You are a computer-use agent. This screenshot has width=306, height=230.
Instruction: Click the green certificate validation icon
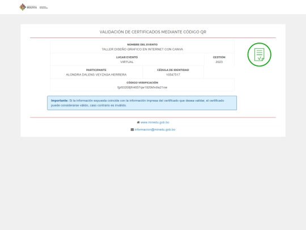coord(259,55)
